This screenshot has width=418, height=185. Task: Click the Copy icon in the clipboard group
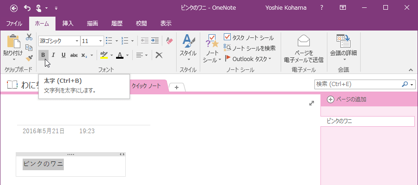tap(29, 48)
